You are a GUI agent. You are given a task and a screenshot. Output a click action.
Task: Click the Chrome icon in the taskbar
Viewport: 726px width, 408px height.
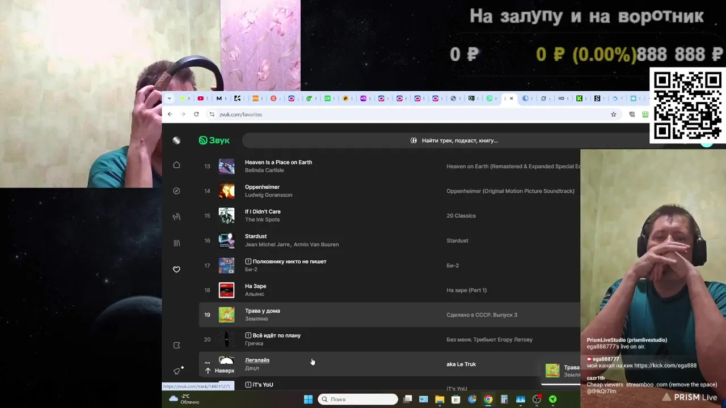pos(488,399)
